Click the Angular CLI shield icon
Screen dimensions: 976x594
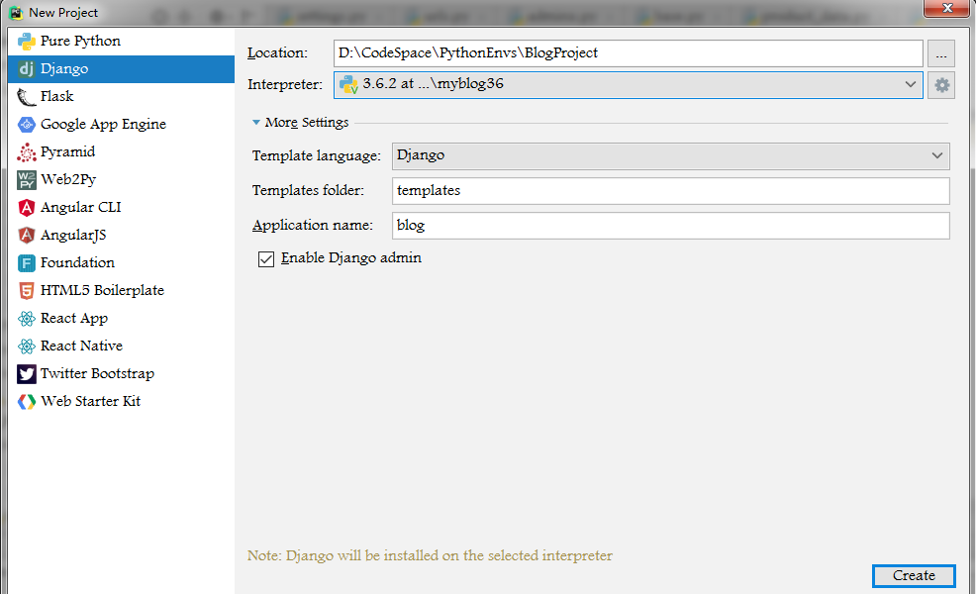26,207
